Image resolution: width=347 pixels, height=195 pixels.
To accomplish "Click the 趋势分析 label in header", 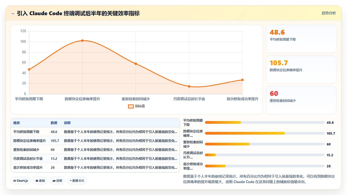I will (x=329, y=13).
